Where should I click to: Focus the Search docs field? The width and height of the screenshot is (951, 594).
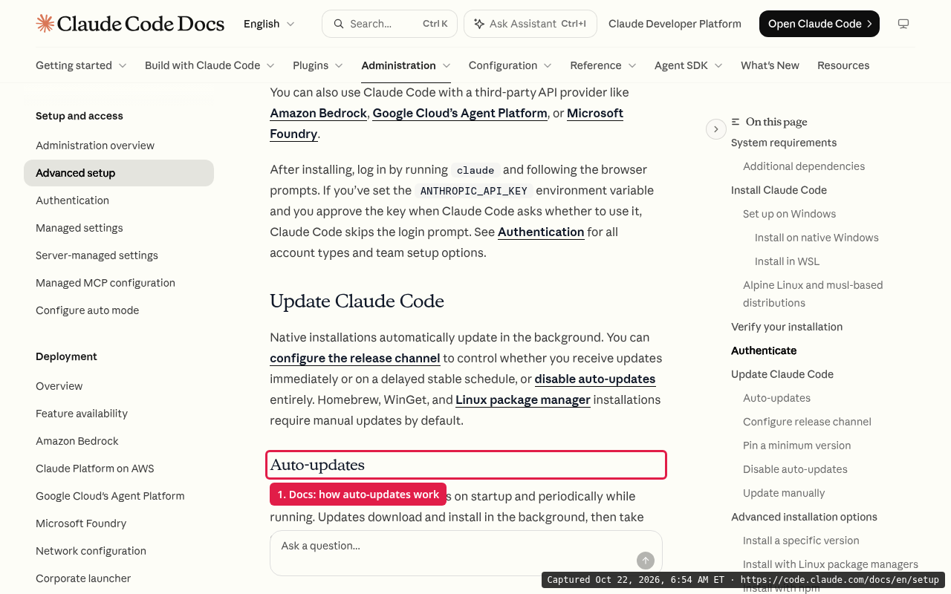390,24
